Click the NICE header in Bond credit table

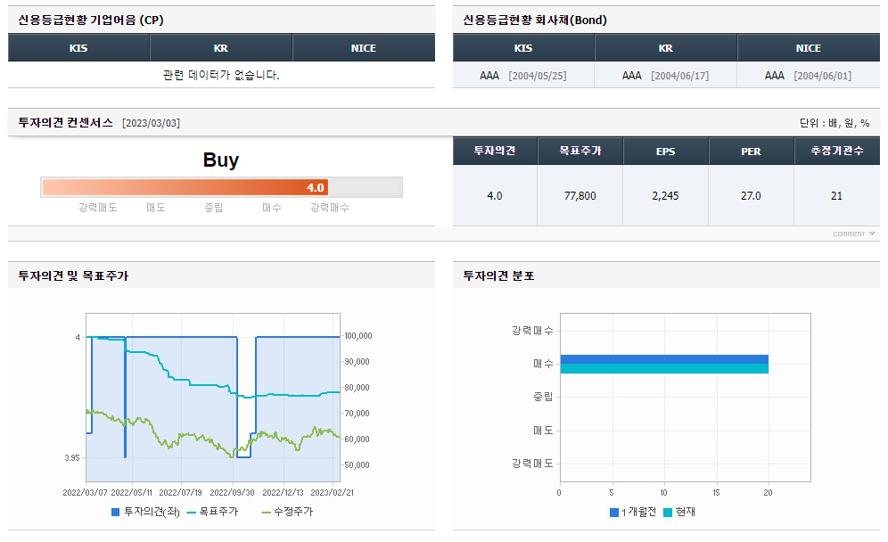pyautogui.click(x=808, y=47)
